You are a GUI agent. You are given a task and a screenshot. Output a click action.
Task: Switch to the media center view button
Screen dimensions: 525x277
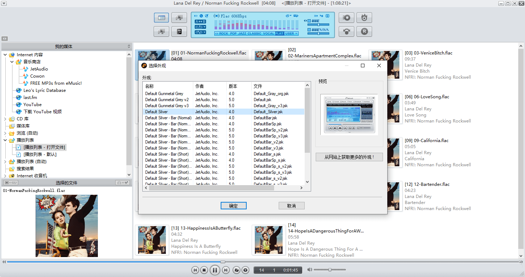[162, 17]
